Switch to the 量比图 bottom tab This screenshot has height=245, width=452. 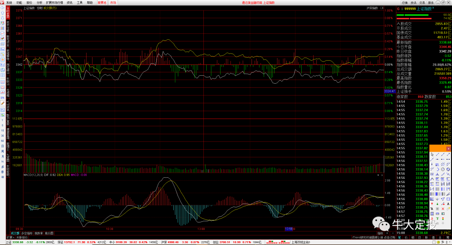pyautogui.click(x=49, y=232)
